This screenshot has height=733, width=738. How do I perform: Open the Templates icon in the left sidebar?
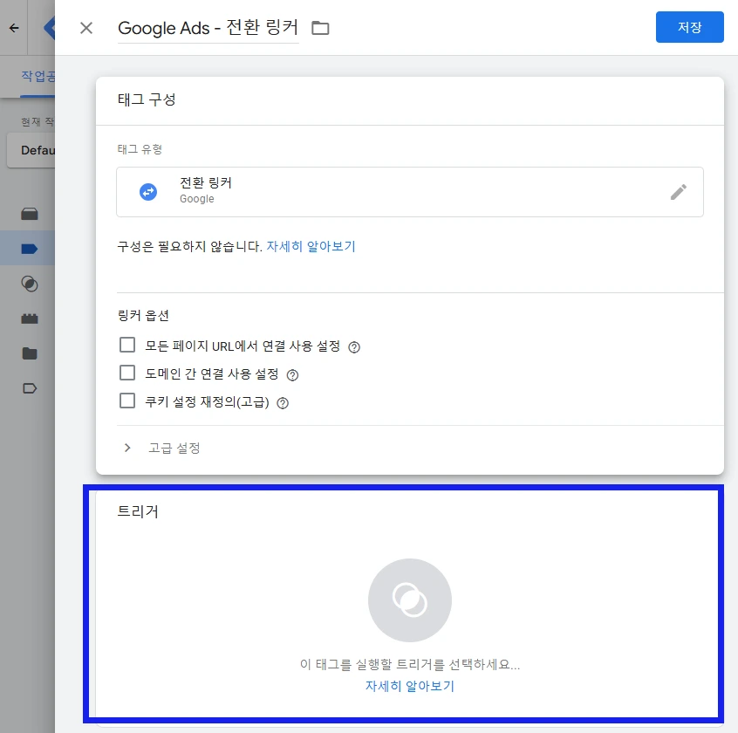click(29, 388)
